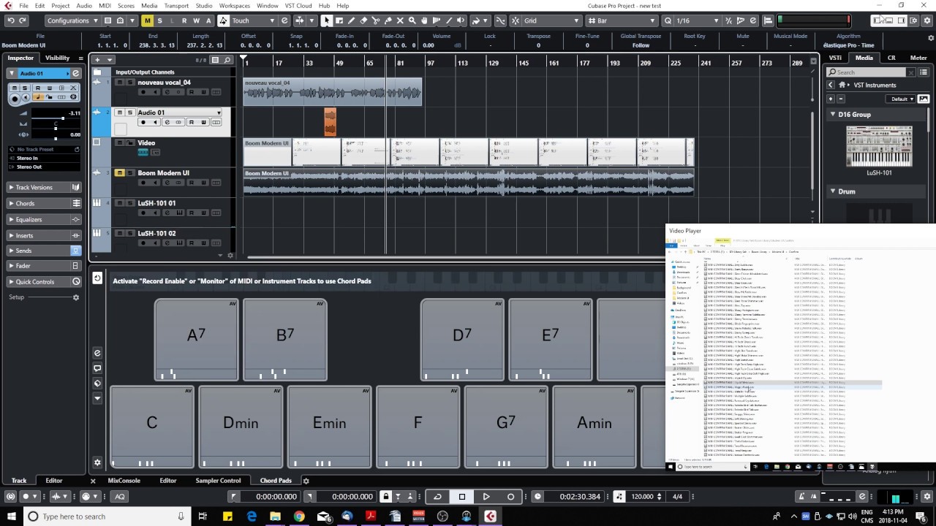Toggle global Mute state button M
The width and height of the screenshot is (936, 526).
point(148,20)
